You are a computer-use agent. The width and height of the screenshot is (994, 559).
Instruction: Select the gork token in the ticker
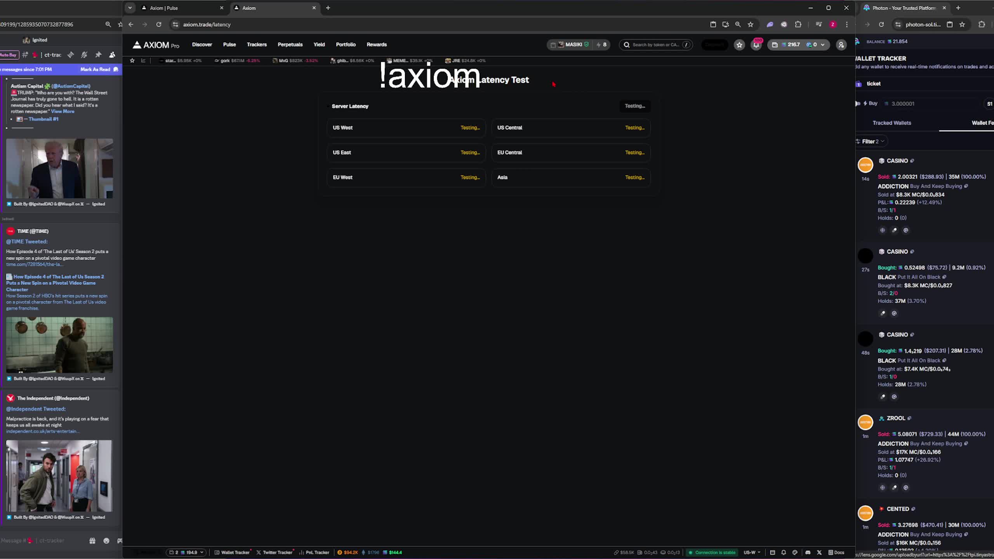tap(237, 61)
